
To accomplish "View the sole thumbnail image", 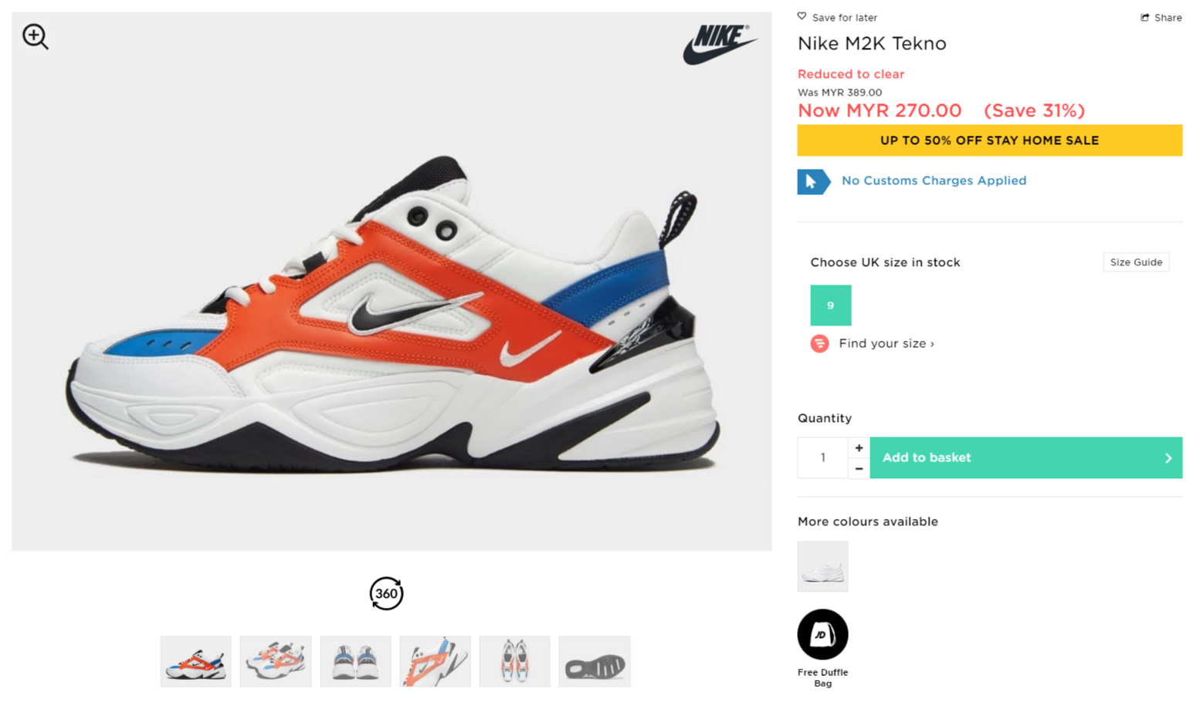I will point(594,662).
